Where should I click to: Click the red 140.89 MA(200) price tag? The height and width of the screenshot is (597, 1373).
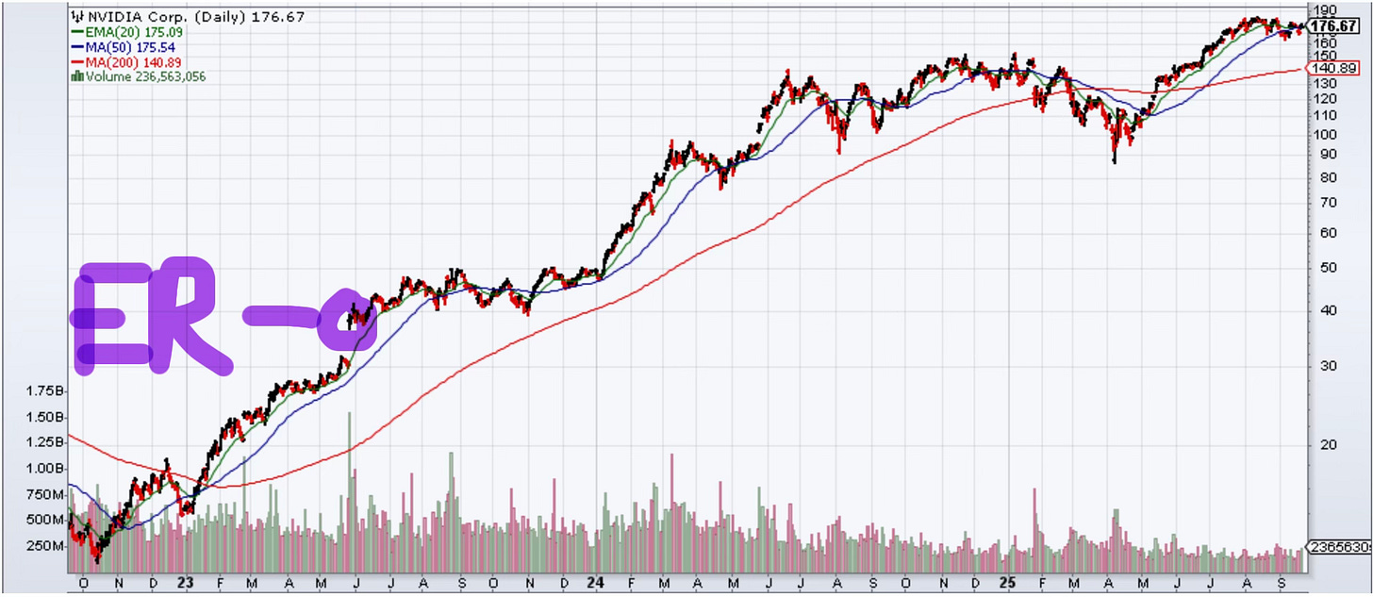click(1333, 69)
